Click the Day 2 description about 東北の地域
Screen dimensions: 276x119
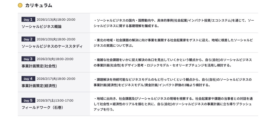[x=174, y=43]
